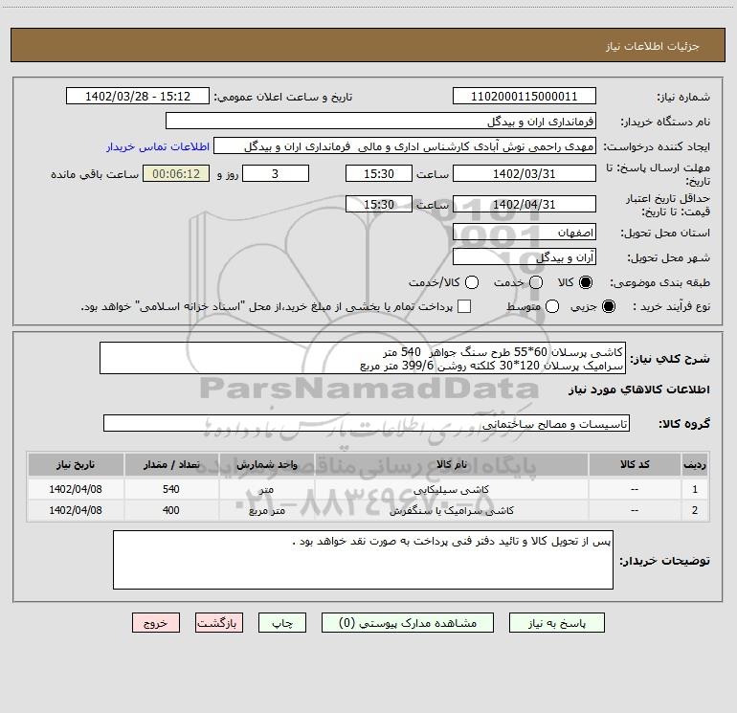This screenshot has width=737, height=713.
Task: Click the general description text box کاشی پرسلان
Action: coord(363,358)
